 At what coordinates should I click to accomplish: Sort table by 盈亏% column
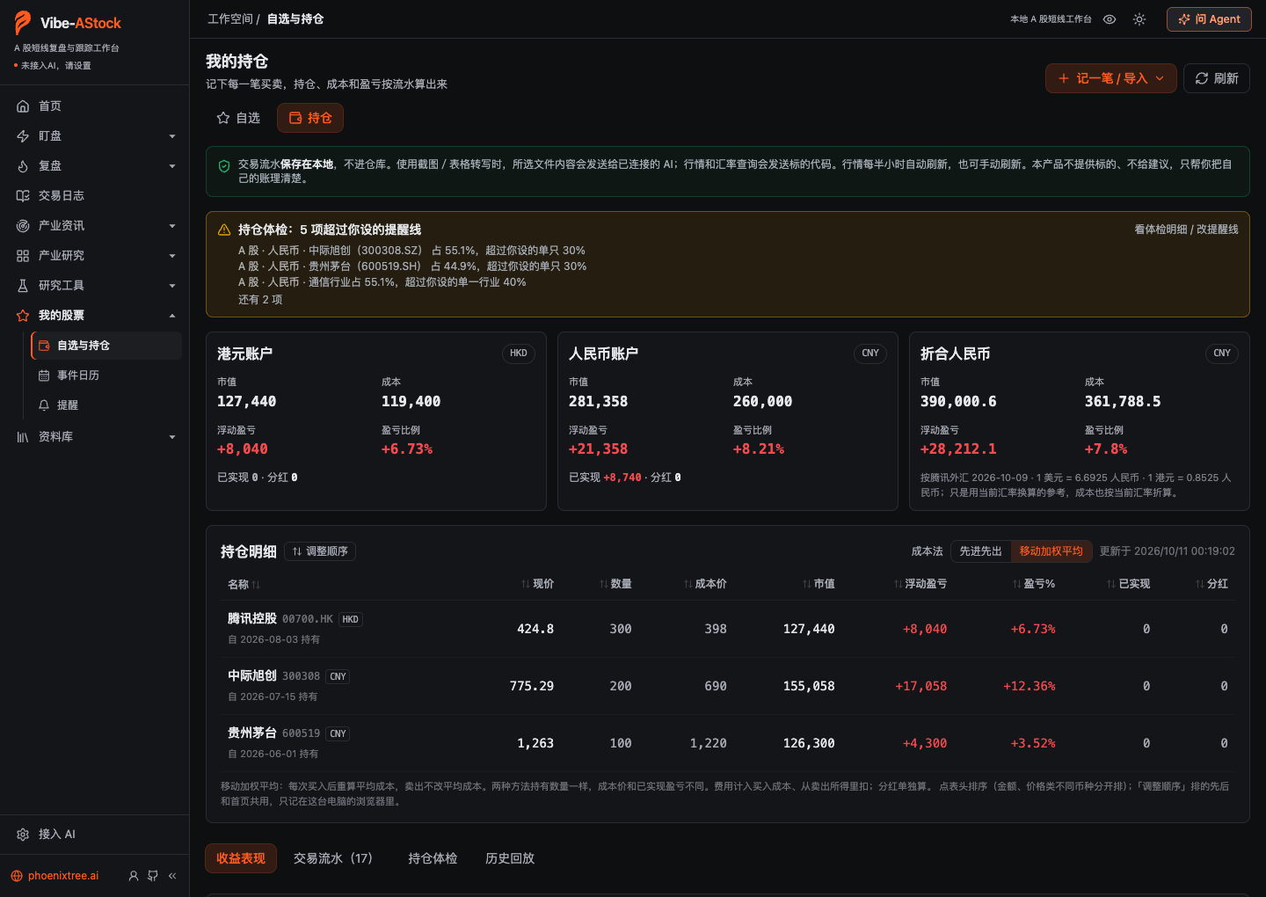tap(1034, 584)
